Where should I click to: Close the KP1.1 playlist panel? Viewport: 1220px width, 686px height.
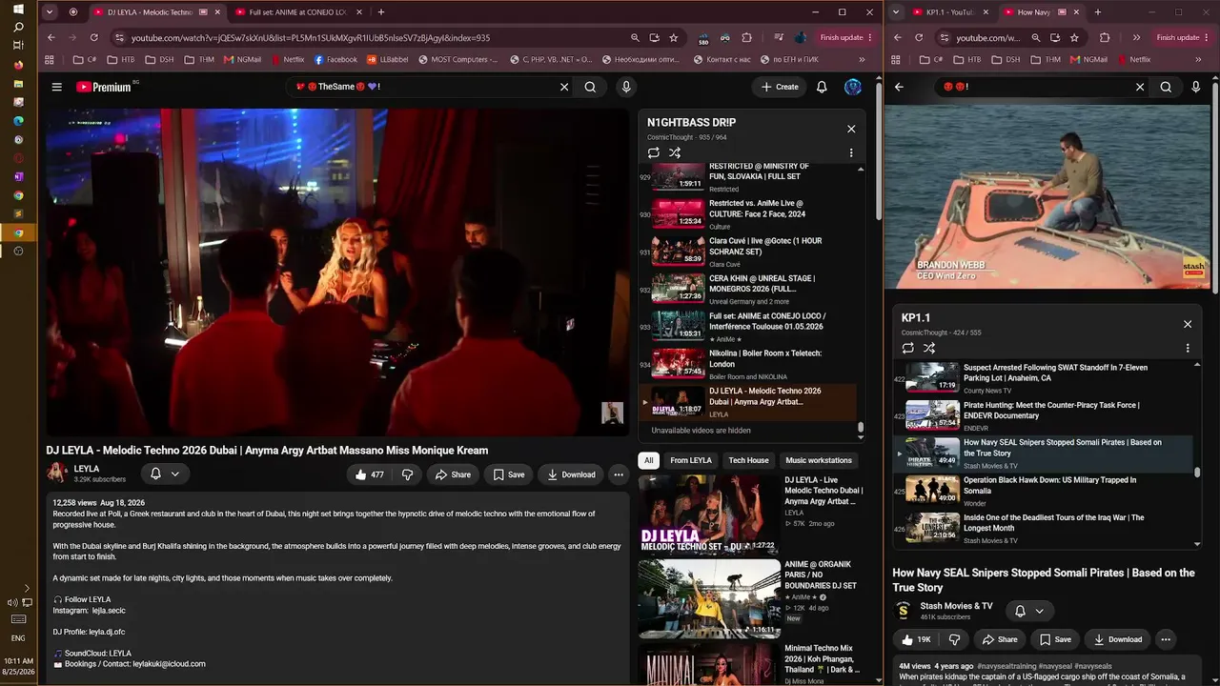coord(1188,324)
